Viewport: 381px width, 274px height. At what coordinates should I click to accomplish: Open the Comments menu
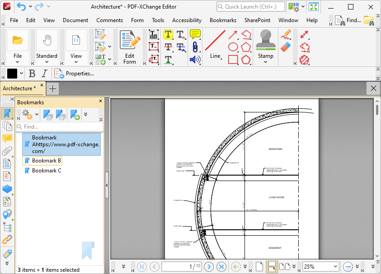pos(109,20)
